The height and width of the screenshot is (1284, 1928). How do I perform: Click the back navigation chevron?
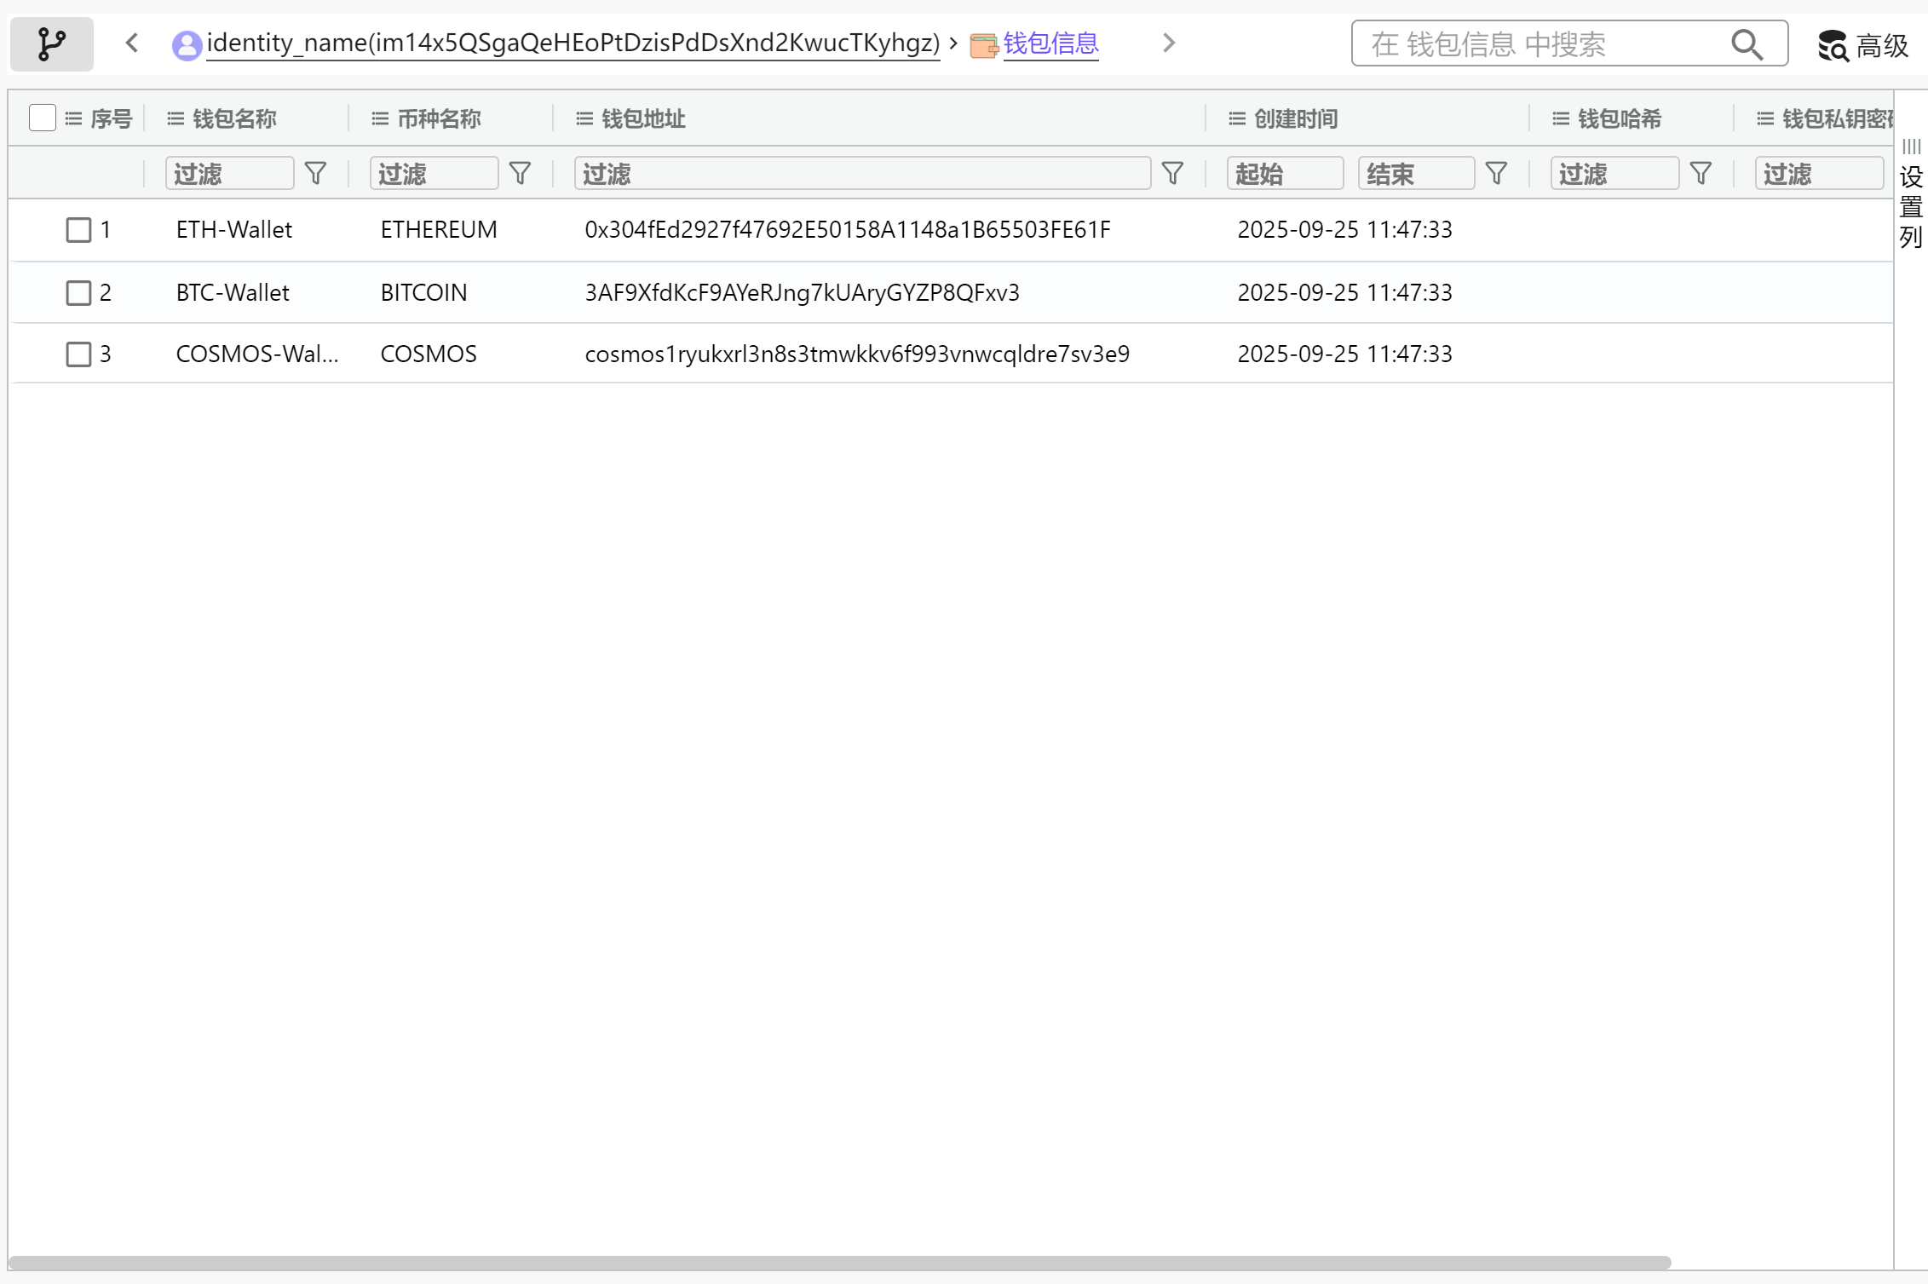[131, 43]
